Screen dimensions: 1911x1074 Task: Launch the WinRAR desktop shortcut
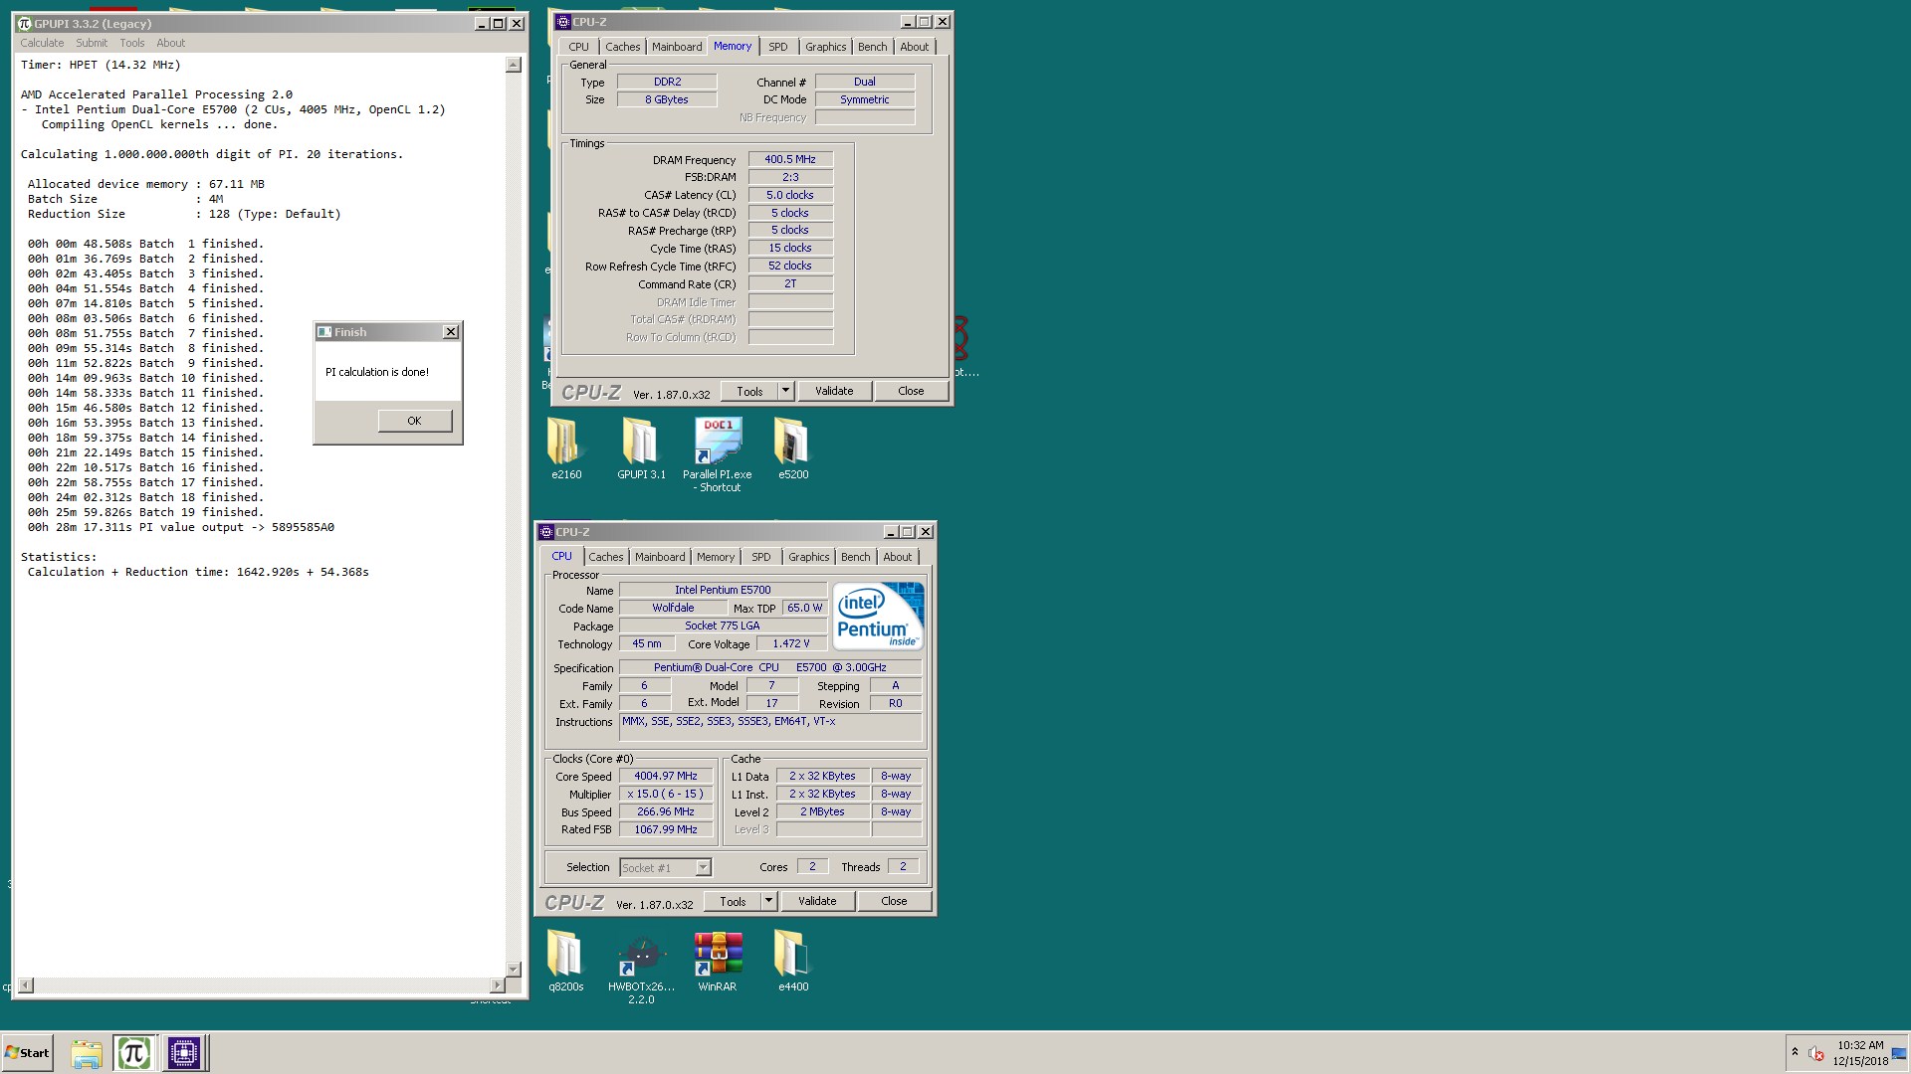pyautogui.click(x=718, y=961)
